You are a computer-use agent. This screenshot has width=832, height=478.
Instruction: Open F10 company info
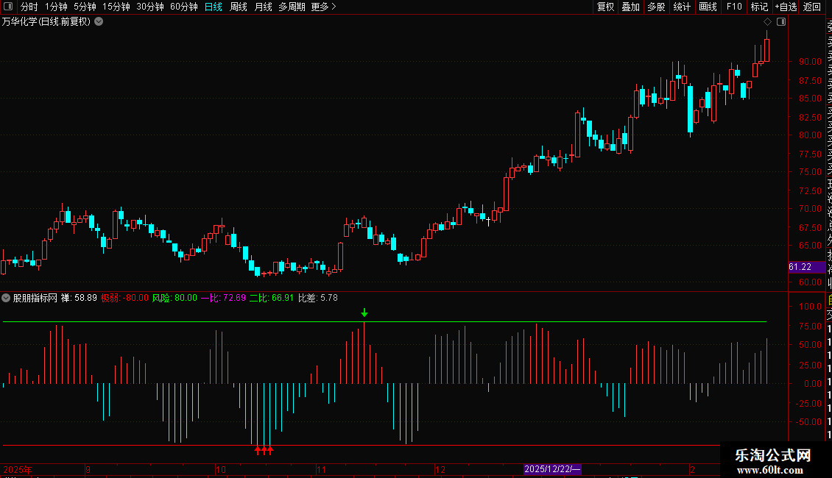click(x=734, y=7)
